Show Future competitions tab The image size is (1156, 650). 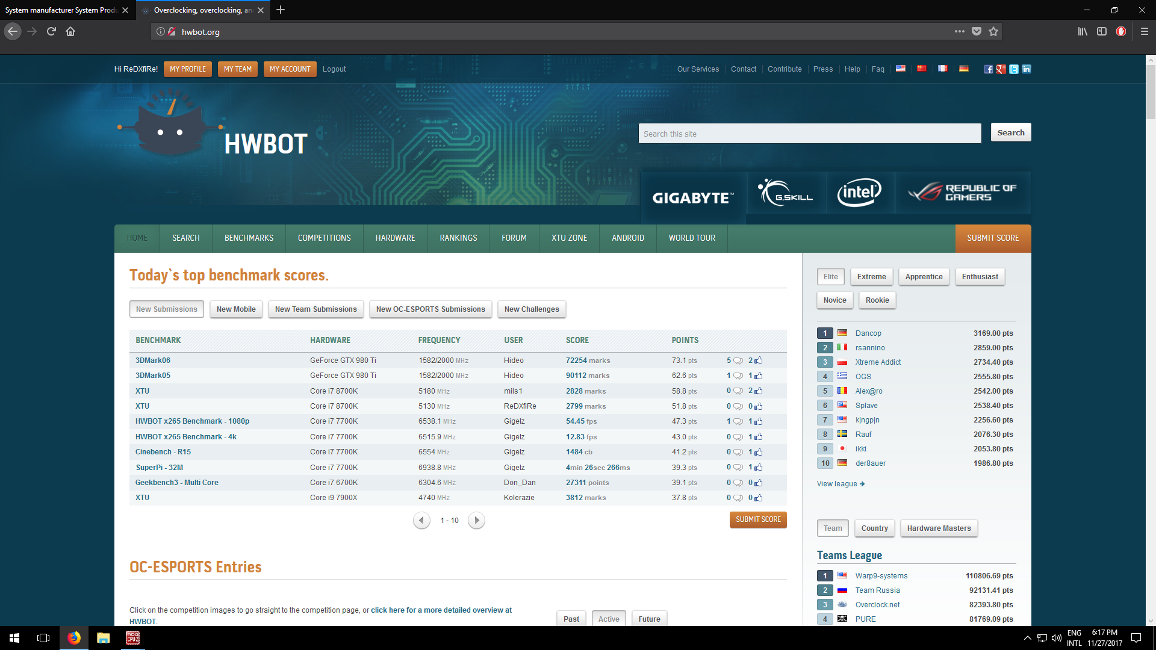coord(649,619)
